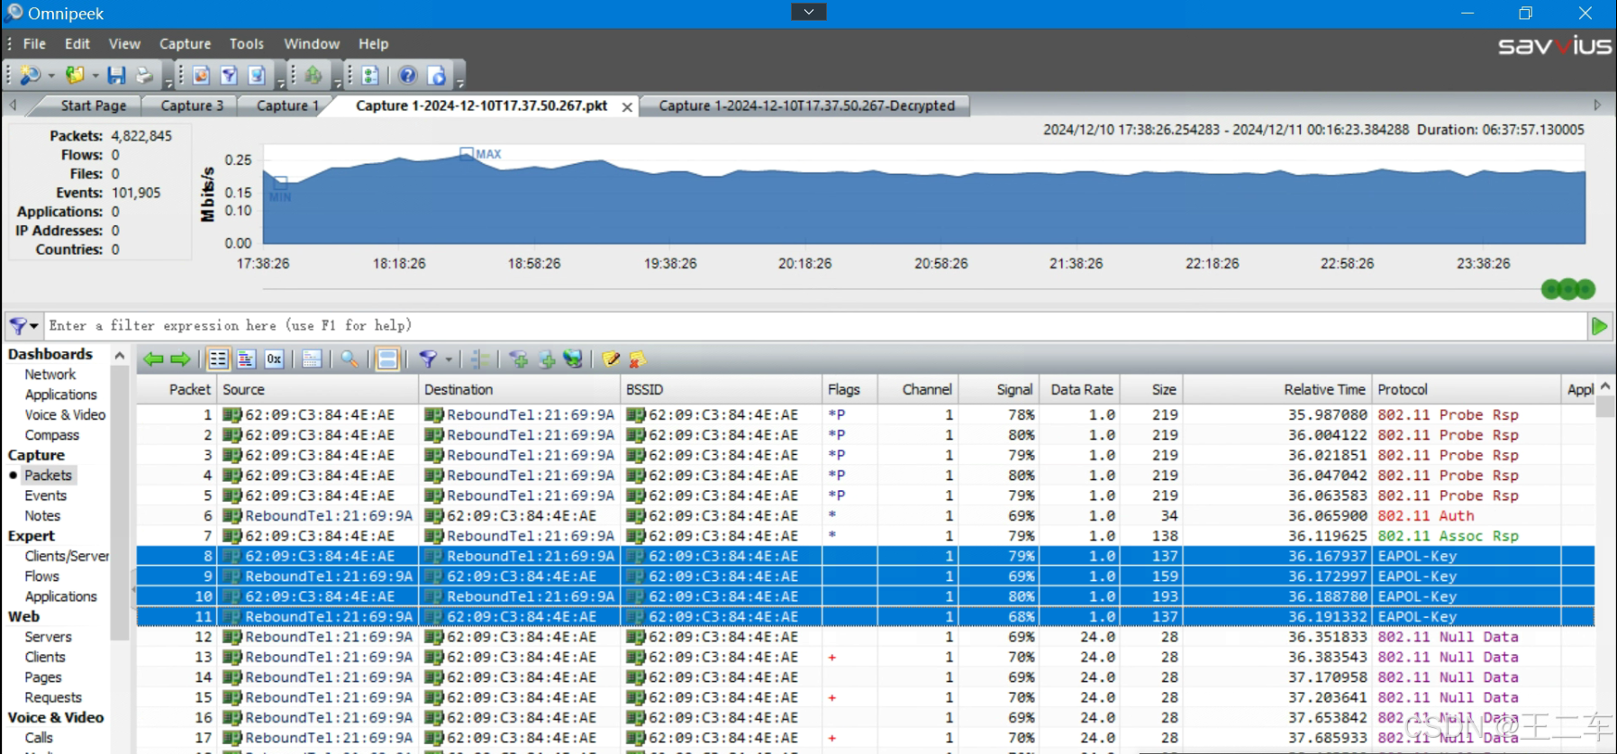Click the blue funnel display filter icon

tap(428, 359)
